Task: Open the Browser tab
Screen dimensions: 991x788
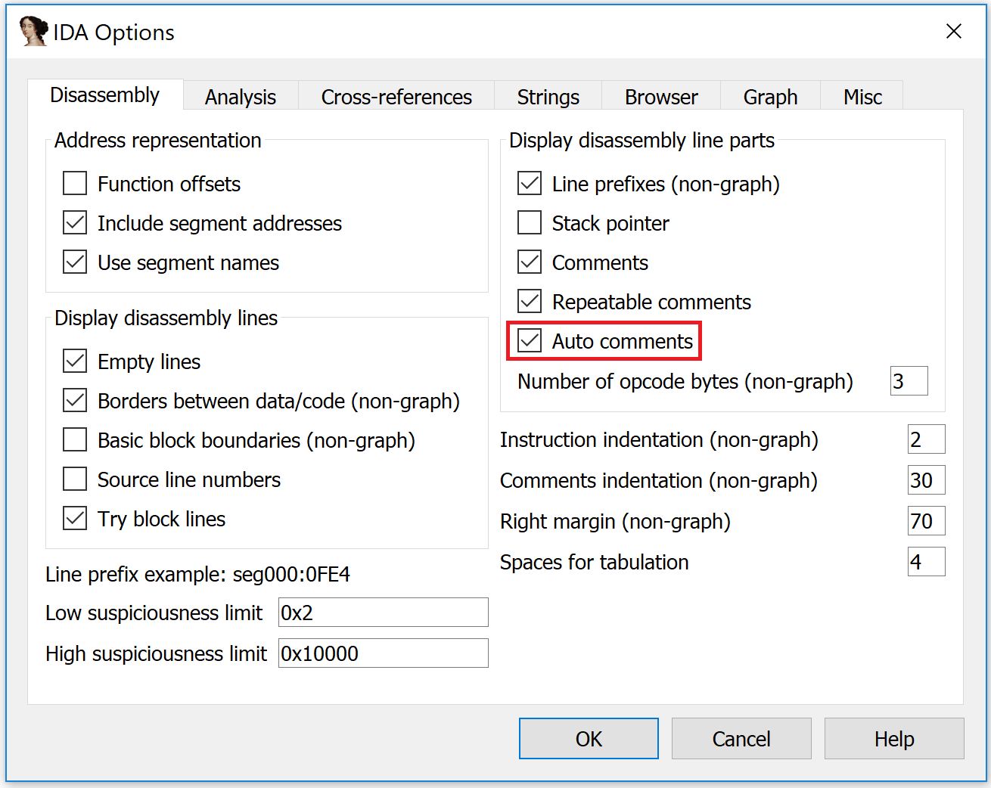Action: tap(661, 97)
